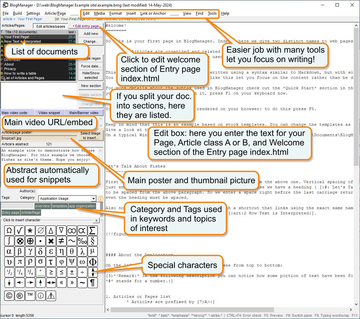Insert the pilcrow ¶ character
The width and height of the screenshot is (360, 319).
[x=92, y=283]
